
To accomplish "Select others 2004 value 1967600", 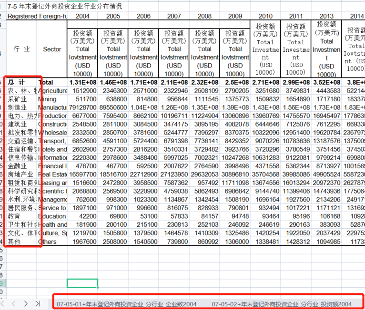I will (82, 242).
